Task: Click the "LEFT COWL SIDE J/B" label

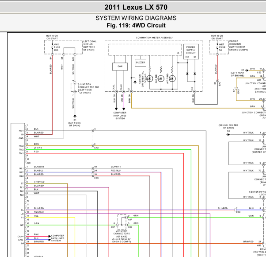Action: (x=90, y=46)
